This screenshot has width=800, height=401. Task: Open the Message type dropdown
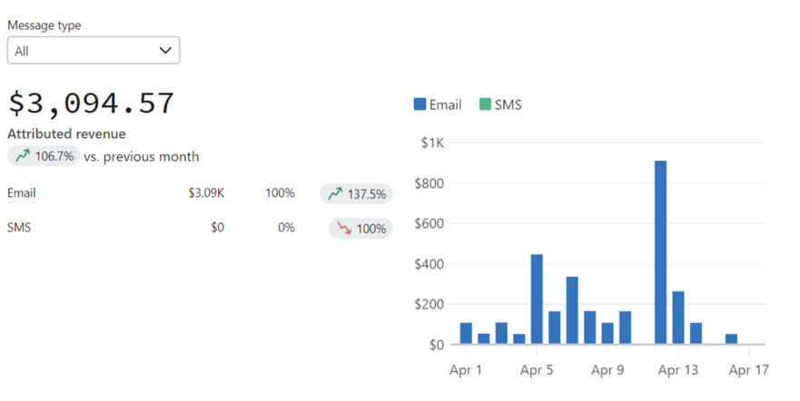pos(93,51)
